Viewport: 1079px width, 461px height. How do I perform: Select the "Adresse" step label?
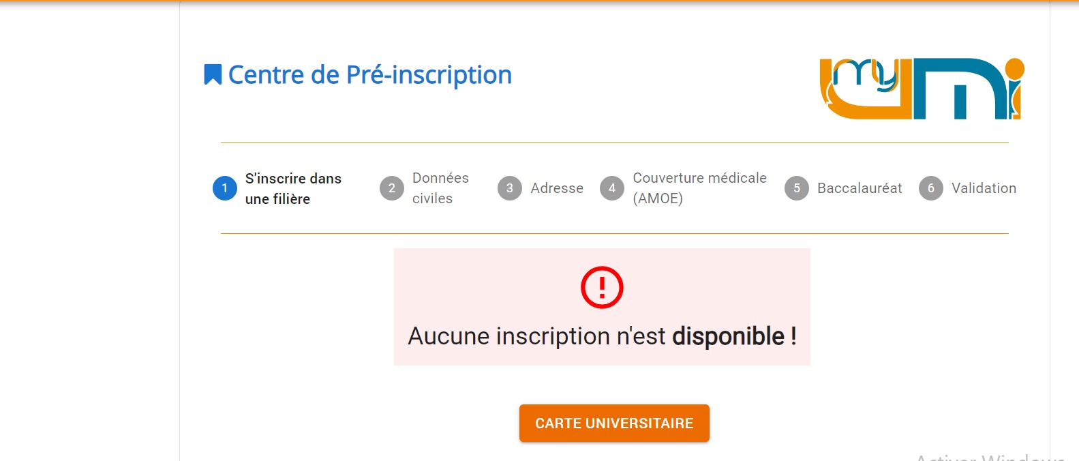(x=557, y=188)
